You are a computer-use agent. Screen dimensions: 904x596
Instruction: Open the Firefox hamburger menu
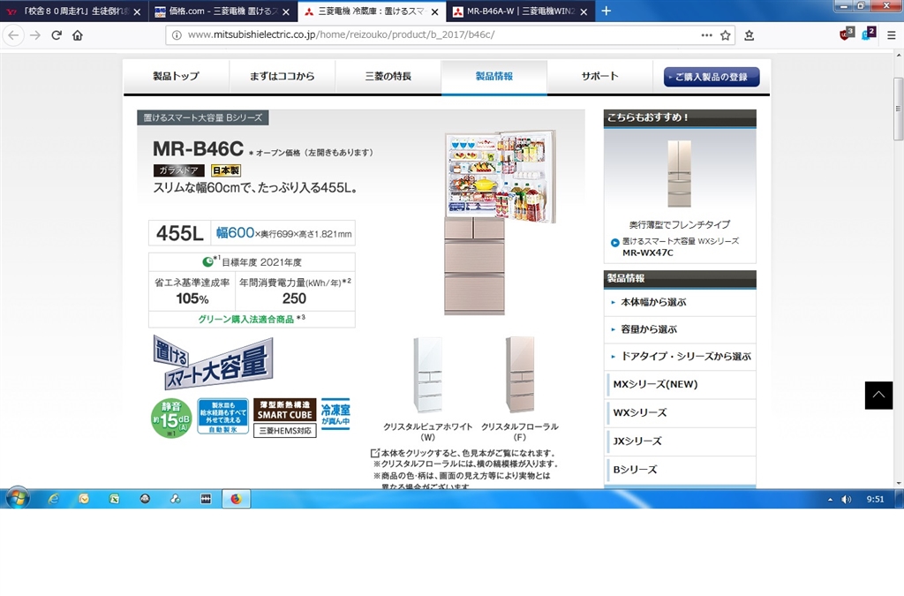pyautogui.click(x=892, y=35)
